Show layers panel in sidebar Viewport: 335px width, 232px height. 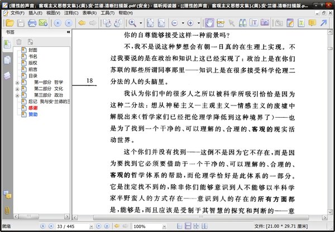coord(7,75)
